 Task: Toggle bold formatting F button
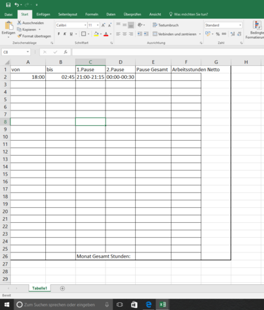point(59,34)
